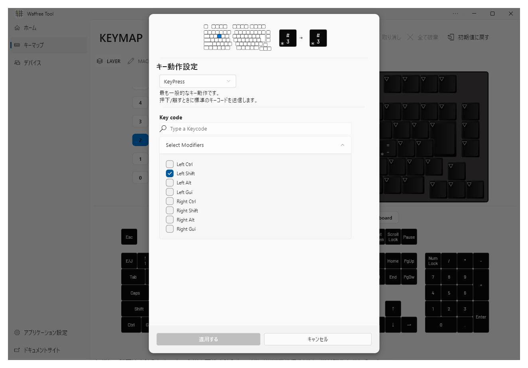The height and width of the screenshot is (368, 528).
Task: Click the external link icon for ドキュメントサイト
Action: (17, 350)
